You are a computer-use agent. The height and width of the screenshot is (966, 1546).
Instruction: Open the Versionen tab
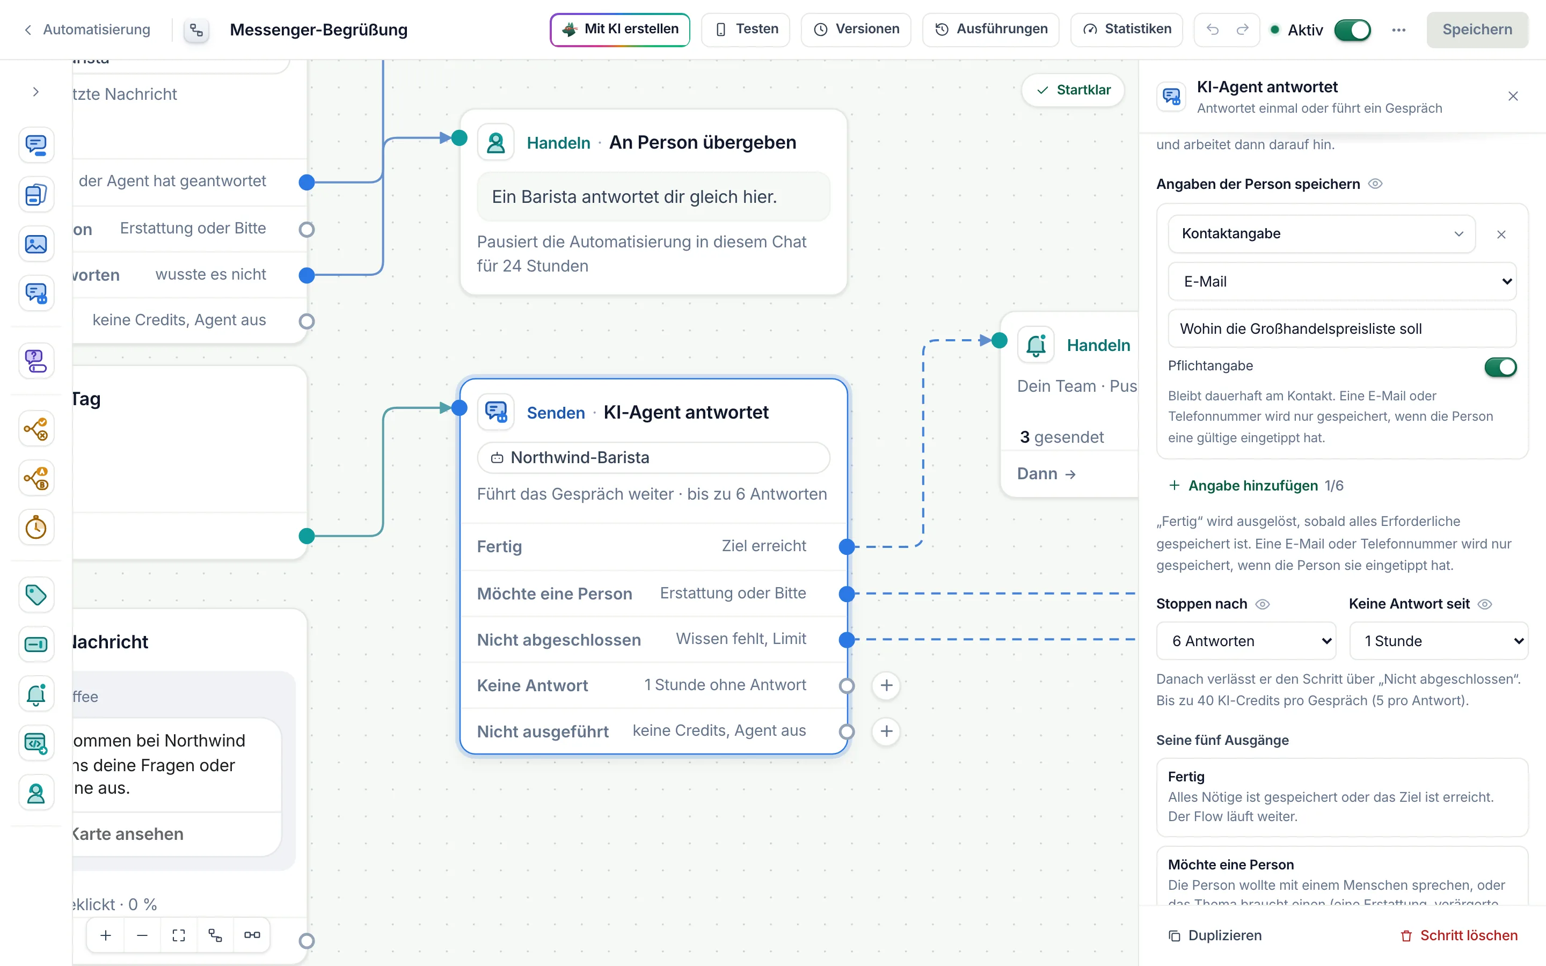tap(856, 30)
